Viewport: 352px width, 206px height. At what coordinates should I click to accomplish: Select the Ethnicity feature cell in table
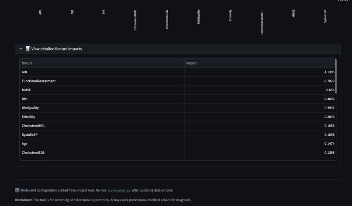point(102,117)
